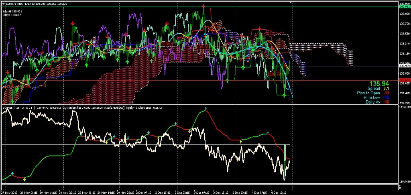Click the 5dpyH 140.011 label
Screen dimensions: 411x195
pyautogui.click(x=12, y=12)
